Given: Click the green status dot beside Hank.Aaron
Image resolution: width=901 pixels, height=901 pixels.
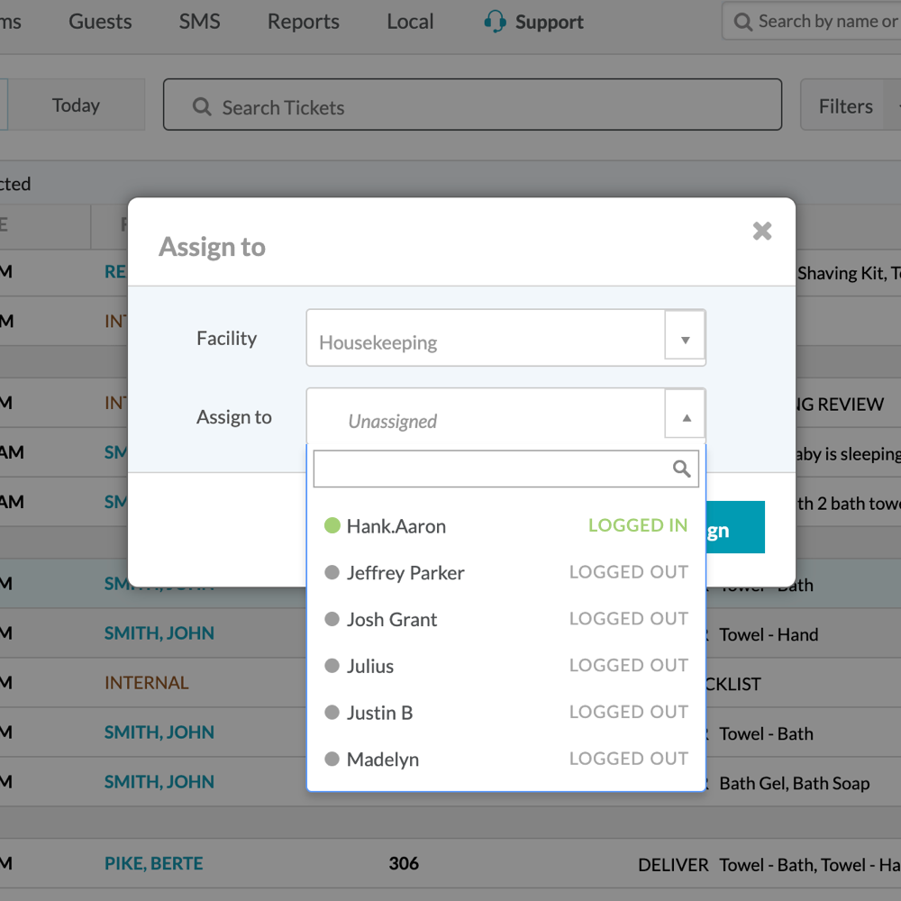Looking at the screenshot, I should pos(332,525).
